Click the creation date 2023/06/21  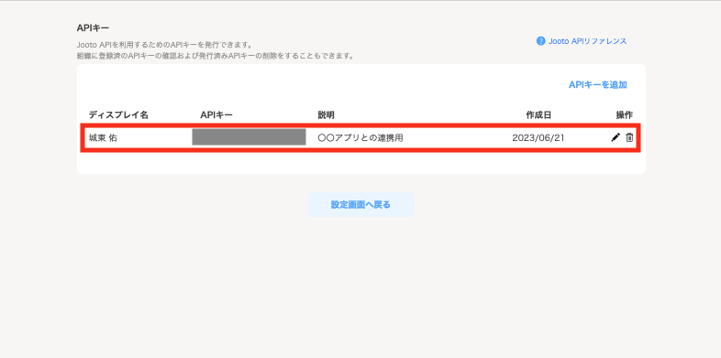tap(538, 137)
